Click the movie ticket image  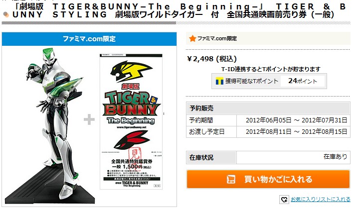[x=131, y=121]
